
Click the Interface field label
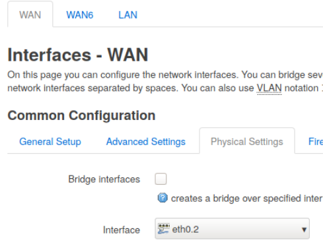pyautogui.click(x=122, y=230)
